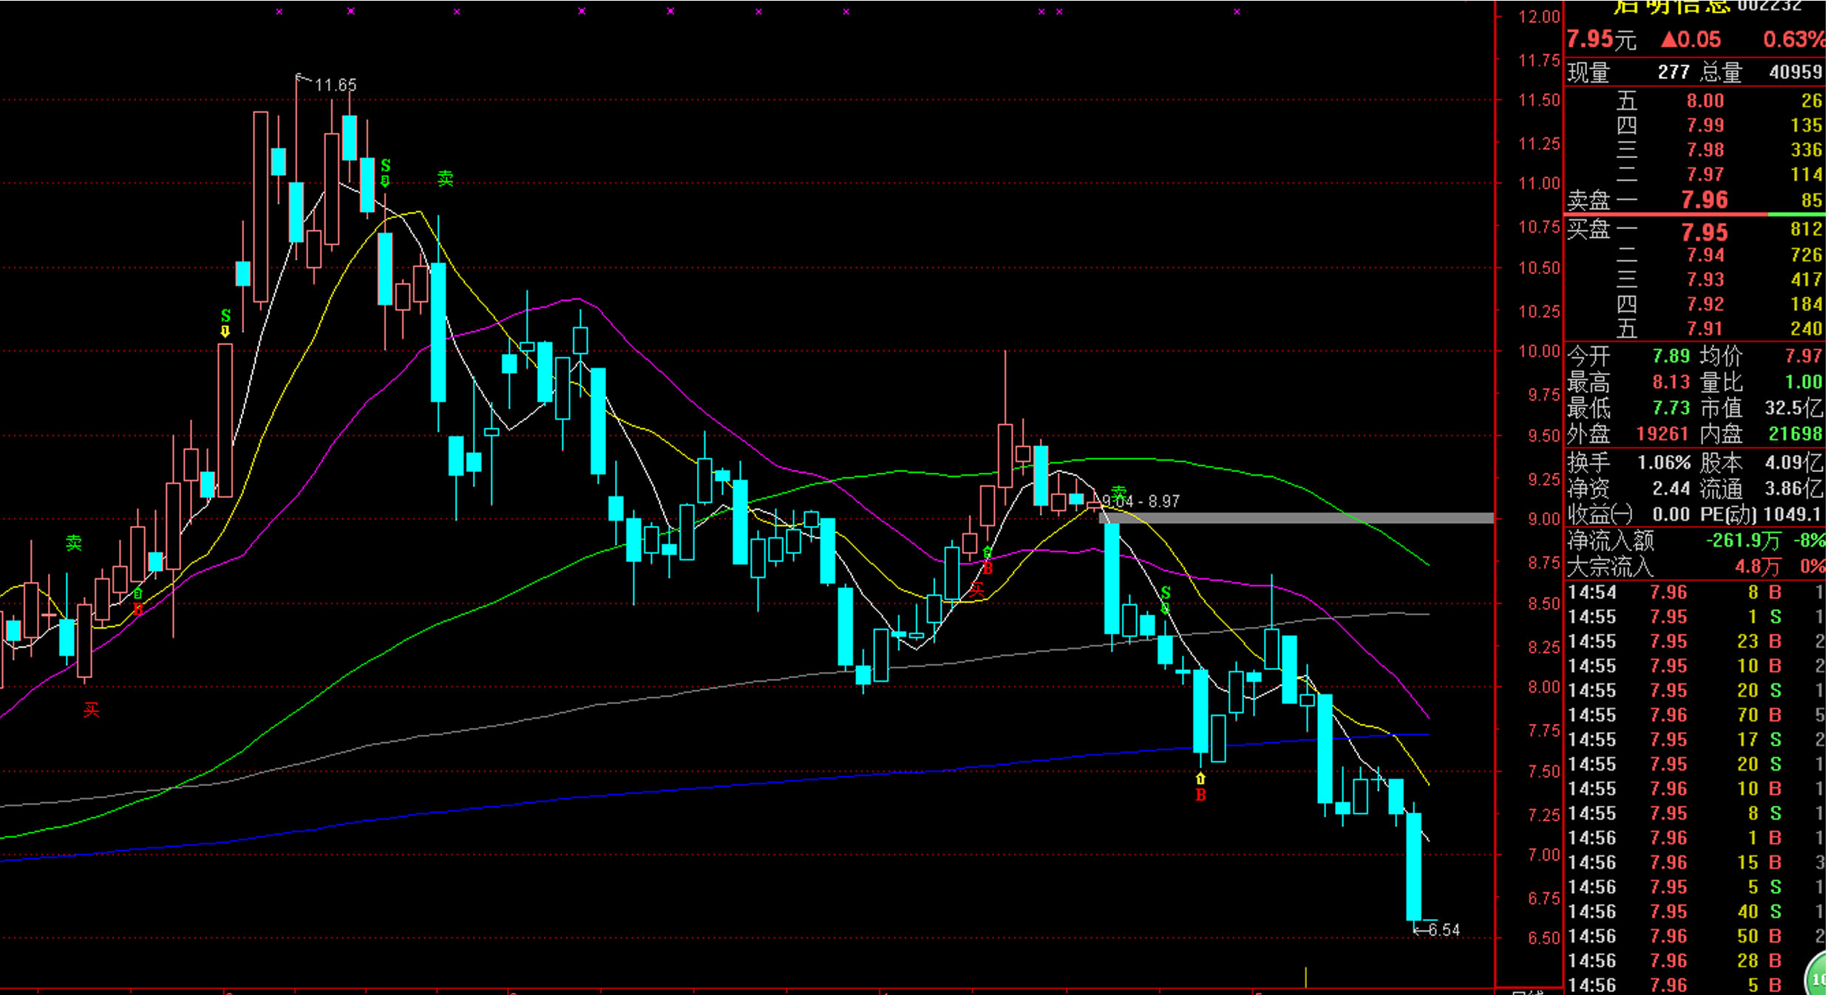Click the 大宗流入 4.8万 block inflow value
This screenshot has width=1828, height=995.
(1758, 567)
